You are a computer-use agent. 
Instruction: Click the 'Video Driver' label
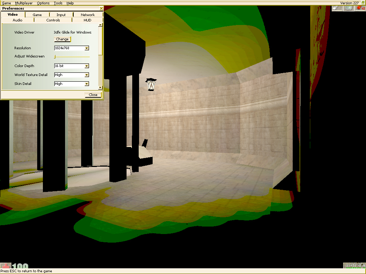24,32
